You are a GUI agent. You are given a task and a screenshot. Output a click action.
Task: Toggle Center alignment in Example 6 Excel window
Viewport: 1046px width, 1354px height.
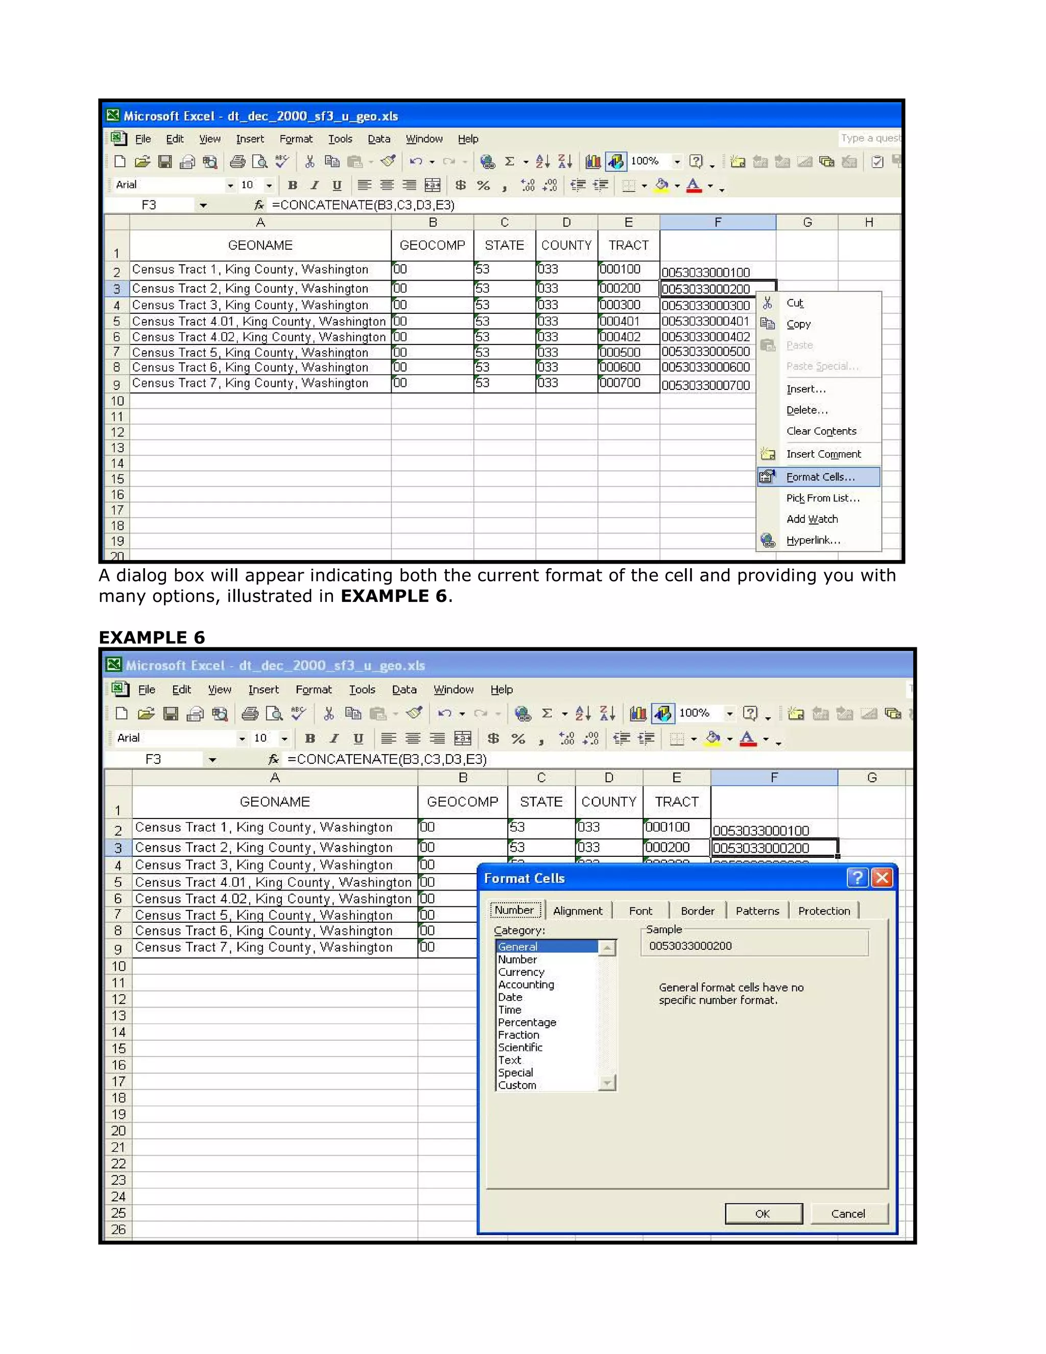413,738
